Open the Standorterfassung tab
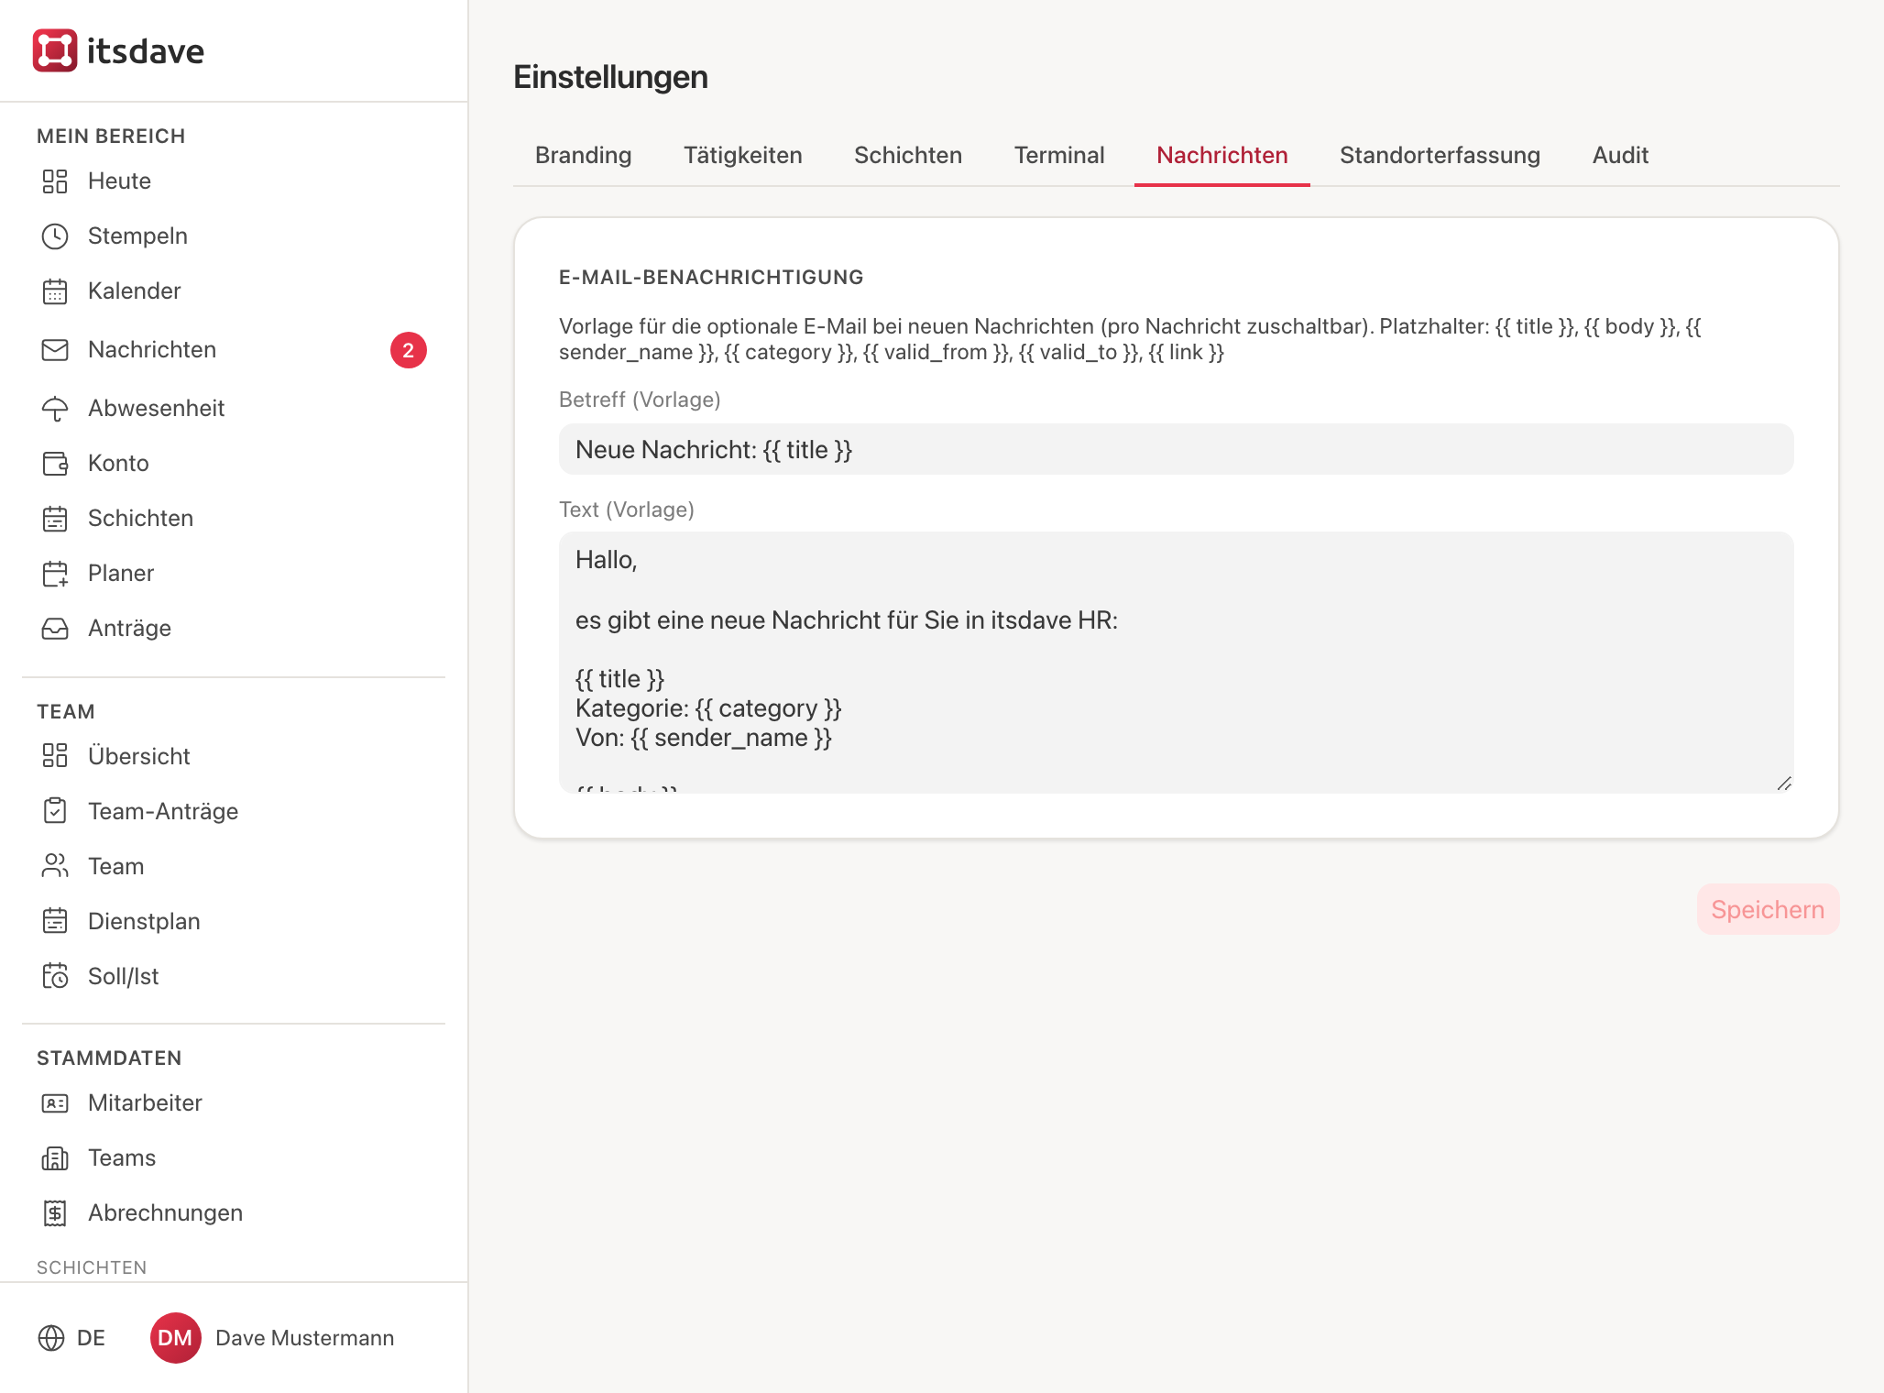Screen dimensions: 1884x1393 click(x=1440, y=156)
